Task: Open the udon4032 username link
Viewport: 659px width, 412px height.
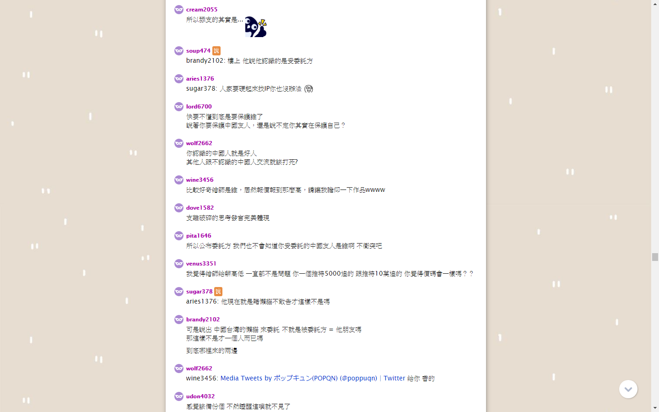Action: pos(200,396)
